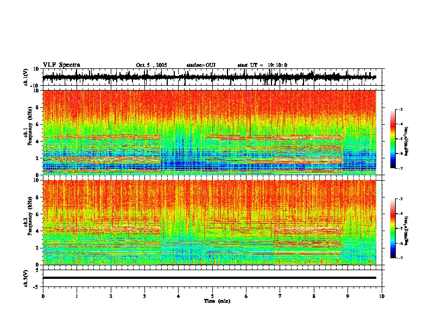
Task: Click the ch.2 colorbar PSD unit label
Action: [407, 231]
